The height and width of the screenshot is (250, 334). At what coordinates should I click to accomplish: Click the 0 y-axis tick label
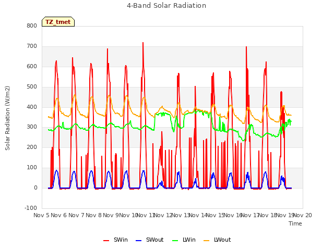[x=35, y=188]
